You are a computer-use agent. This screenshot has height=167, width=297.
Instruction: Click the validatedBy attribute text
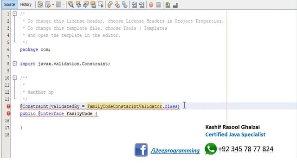(x=65, y=106)
